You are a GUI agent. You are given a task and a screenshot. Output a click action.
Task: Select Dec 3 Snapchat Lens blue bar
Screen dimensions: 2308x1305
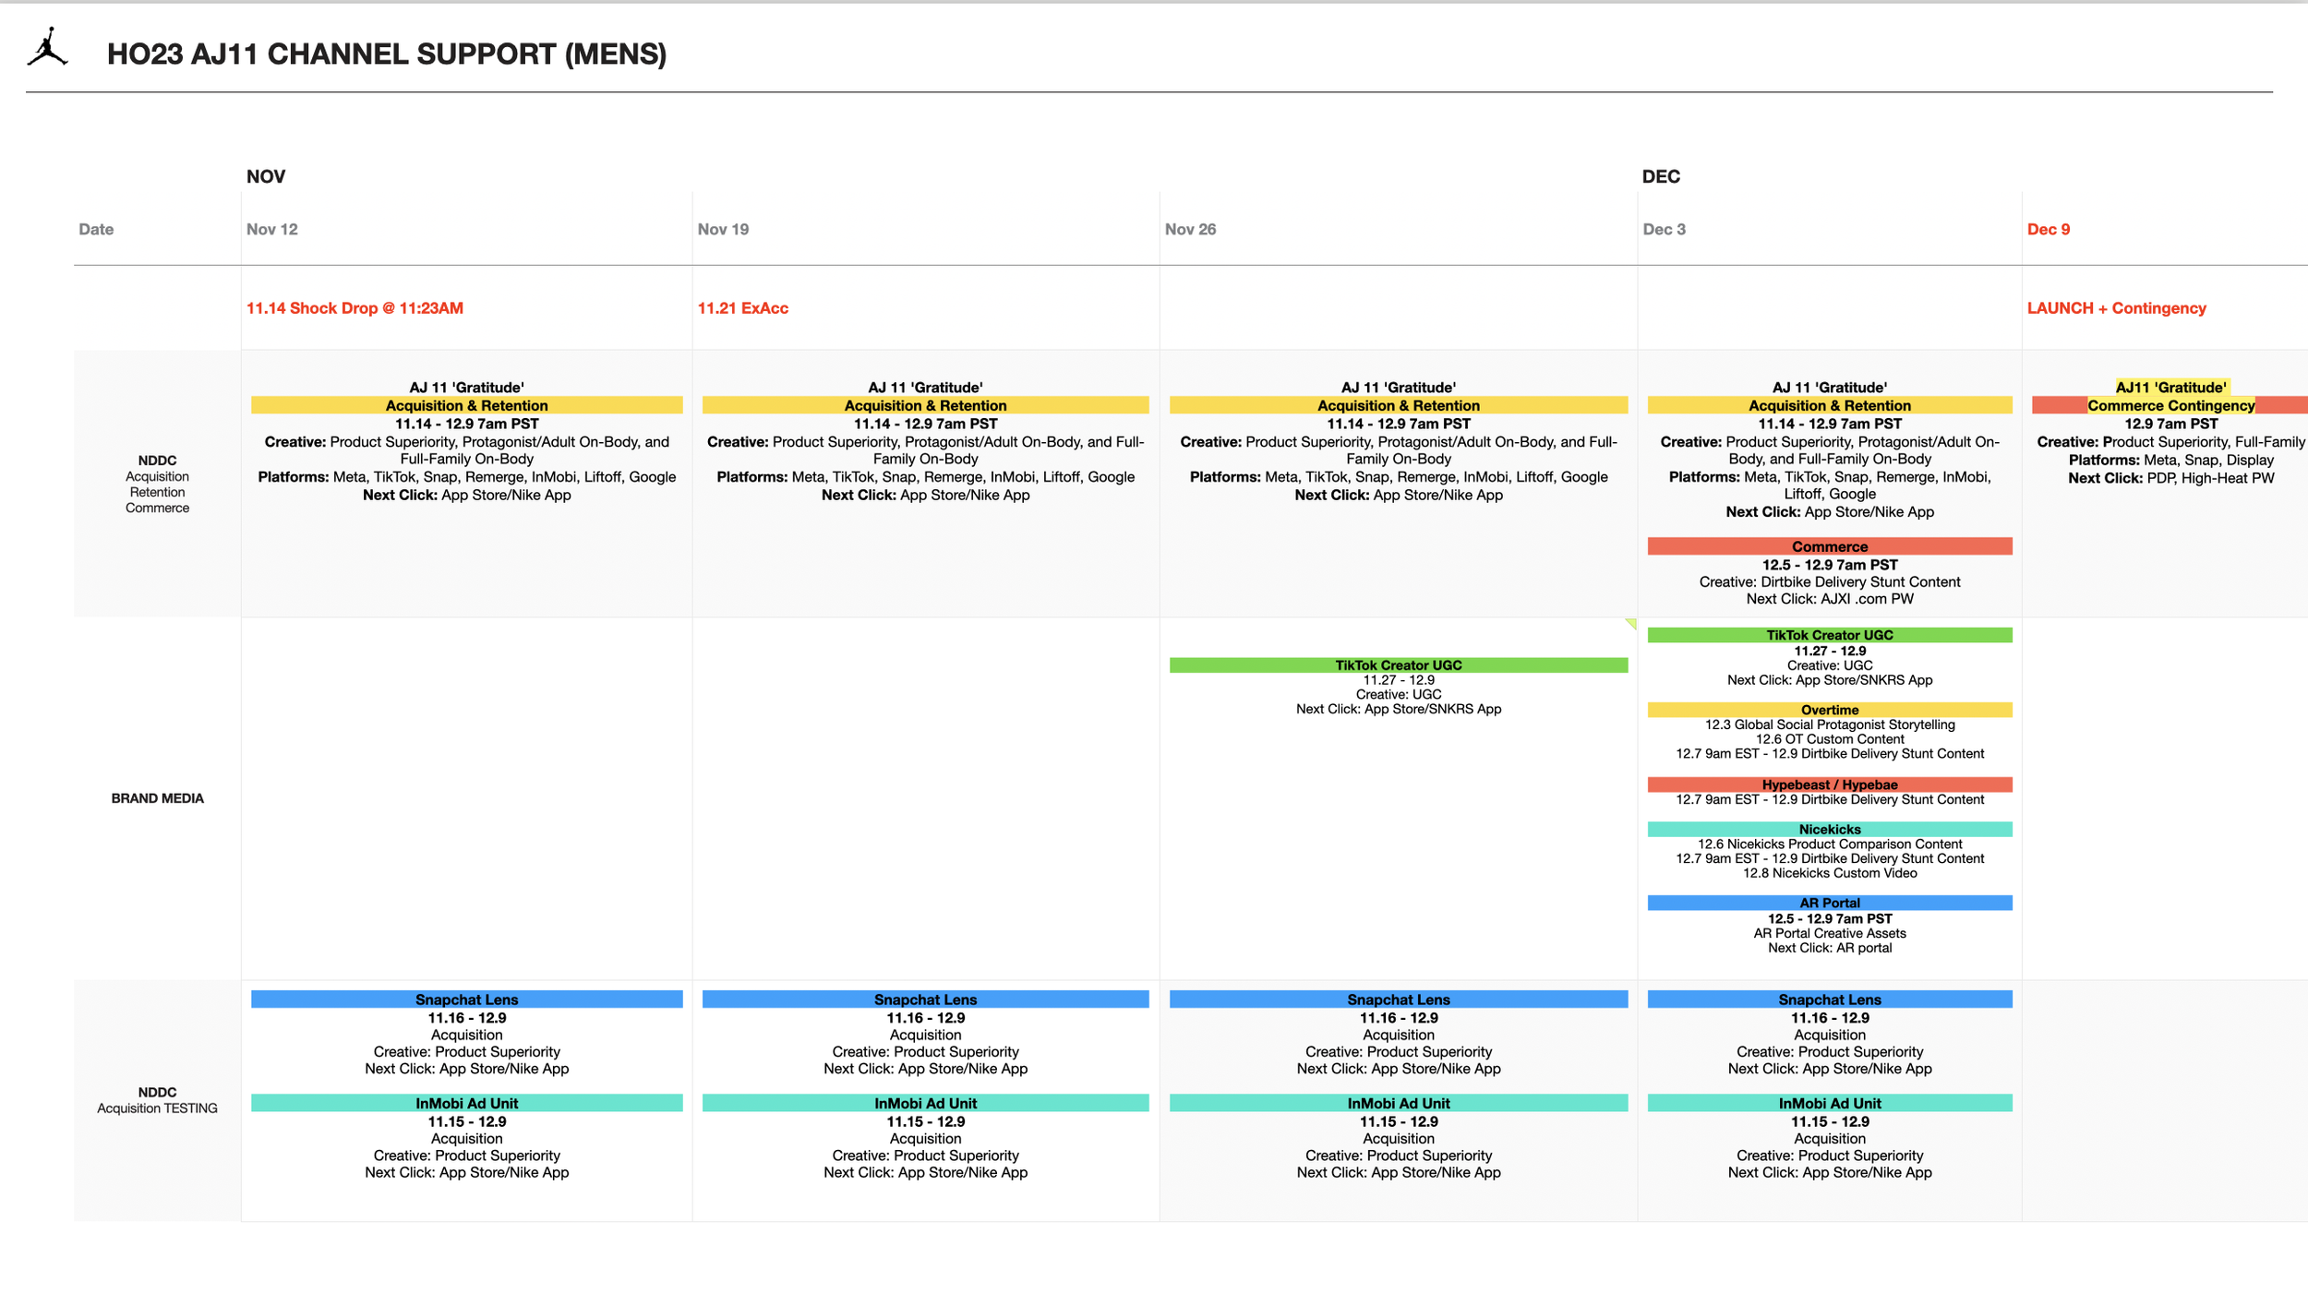[x=1830, y=1000]
